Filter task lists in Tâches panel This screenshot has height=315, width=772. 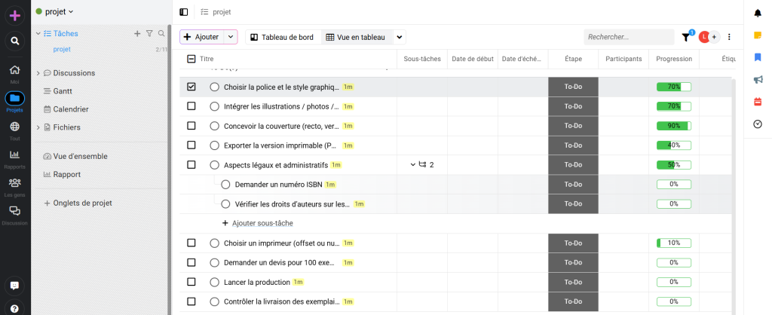(150, 33)
